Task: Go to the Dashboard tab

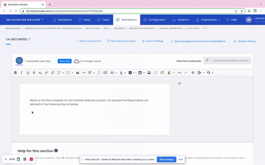Action: tap(62, 20)
